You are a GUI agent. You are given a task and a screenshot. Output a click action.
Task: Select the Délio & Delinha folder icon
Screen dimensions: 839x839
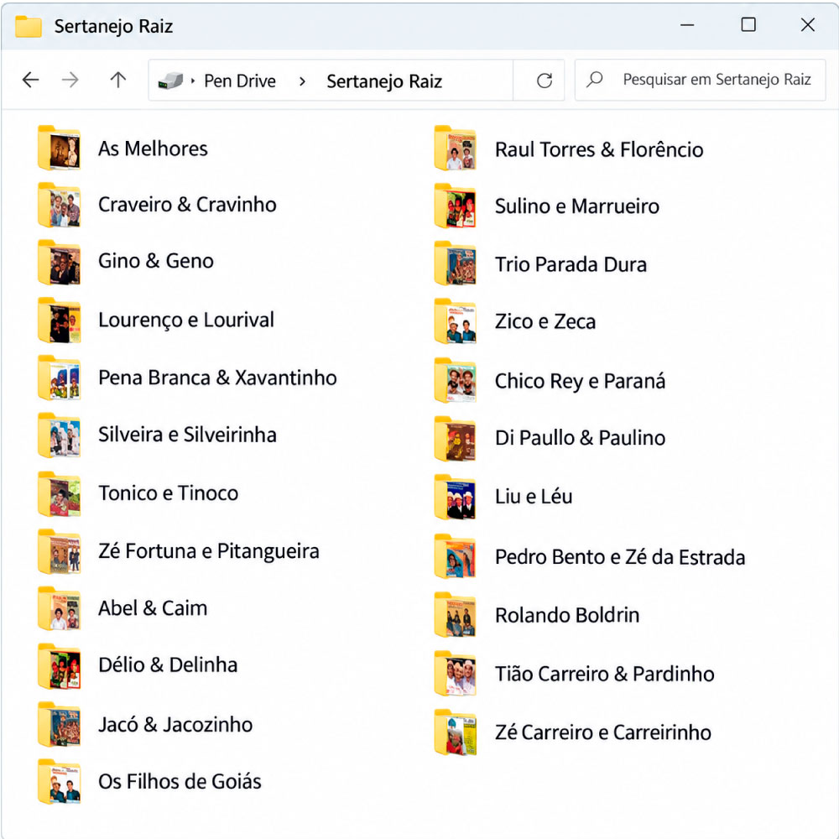59,665
